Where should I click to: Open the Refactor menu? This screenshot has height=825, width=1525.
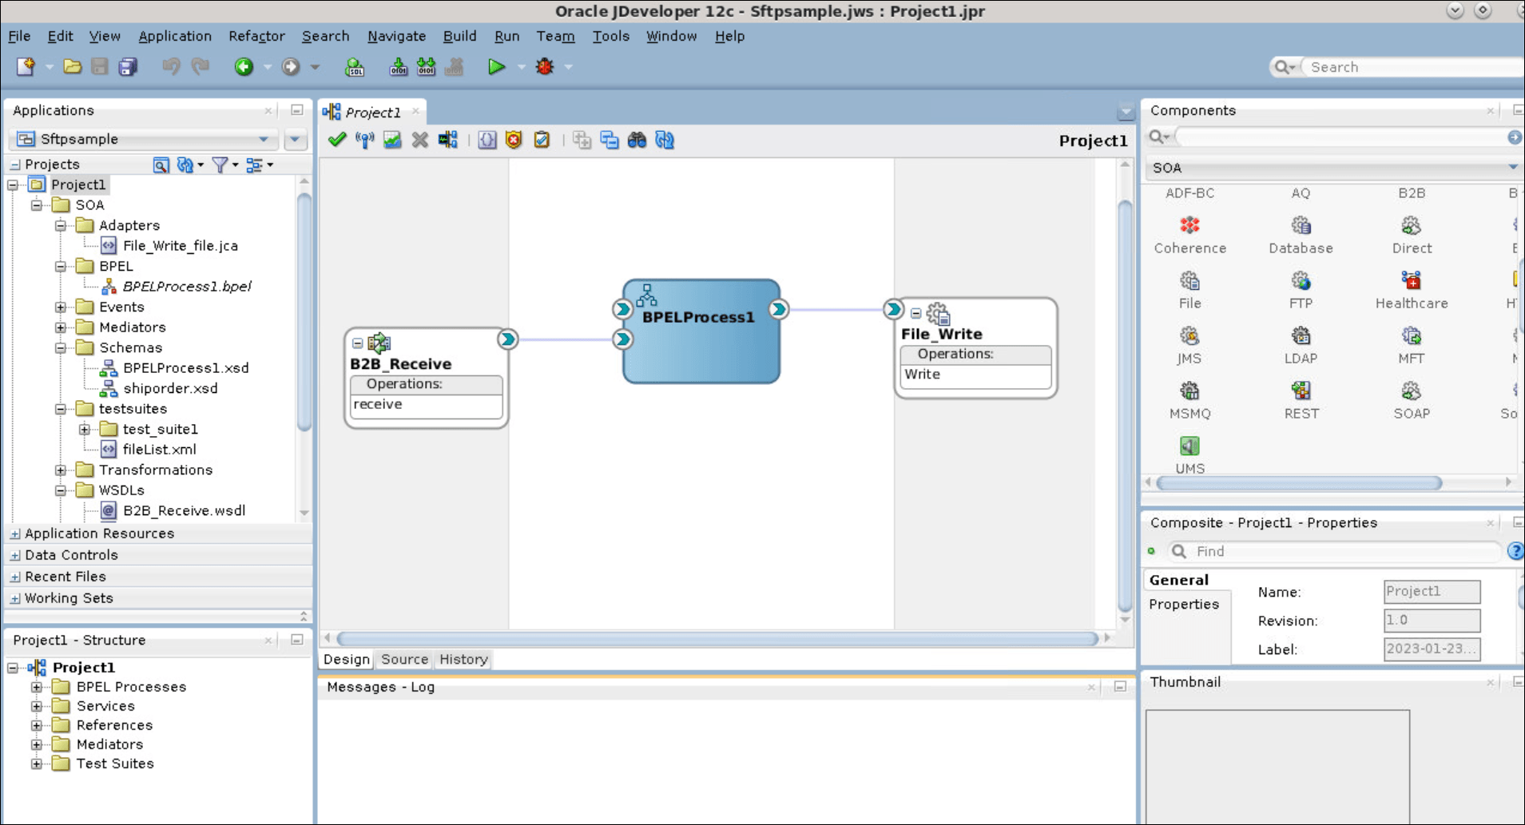coord(256,36)
